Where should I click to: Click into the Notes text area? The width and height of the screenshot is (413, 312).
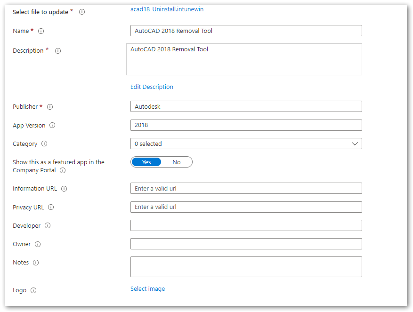click(246, 267)
